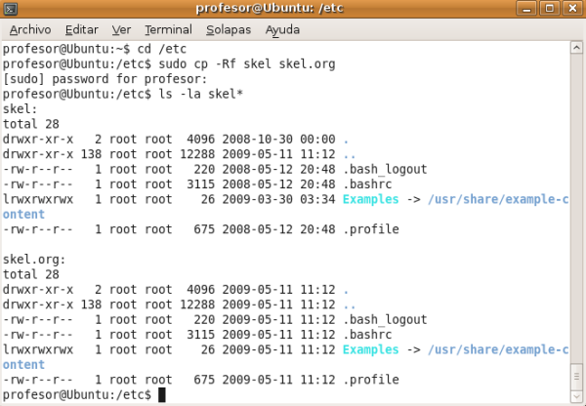Open the Archivo menu
Viewport: 586px width, 406px height.
pyautogui.click(x=29, y=29)
